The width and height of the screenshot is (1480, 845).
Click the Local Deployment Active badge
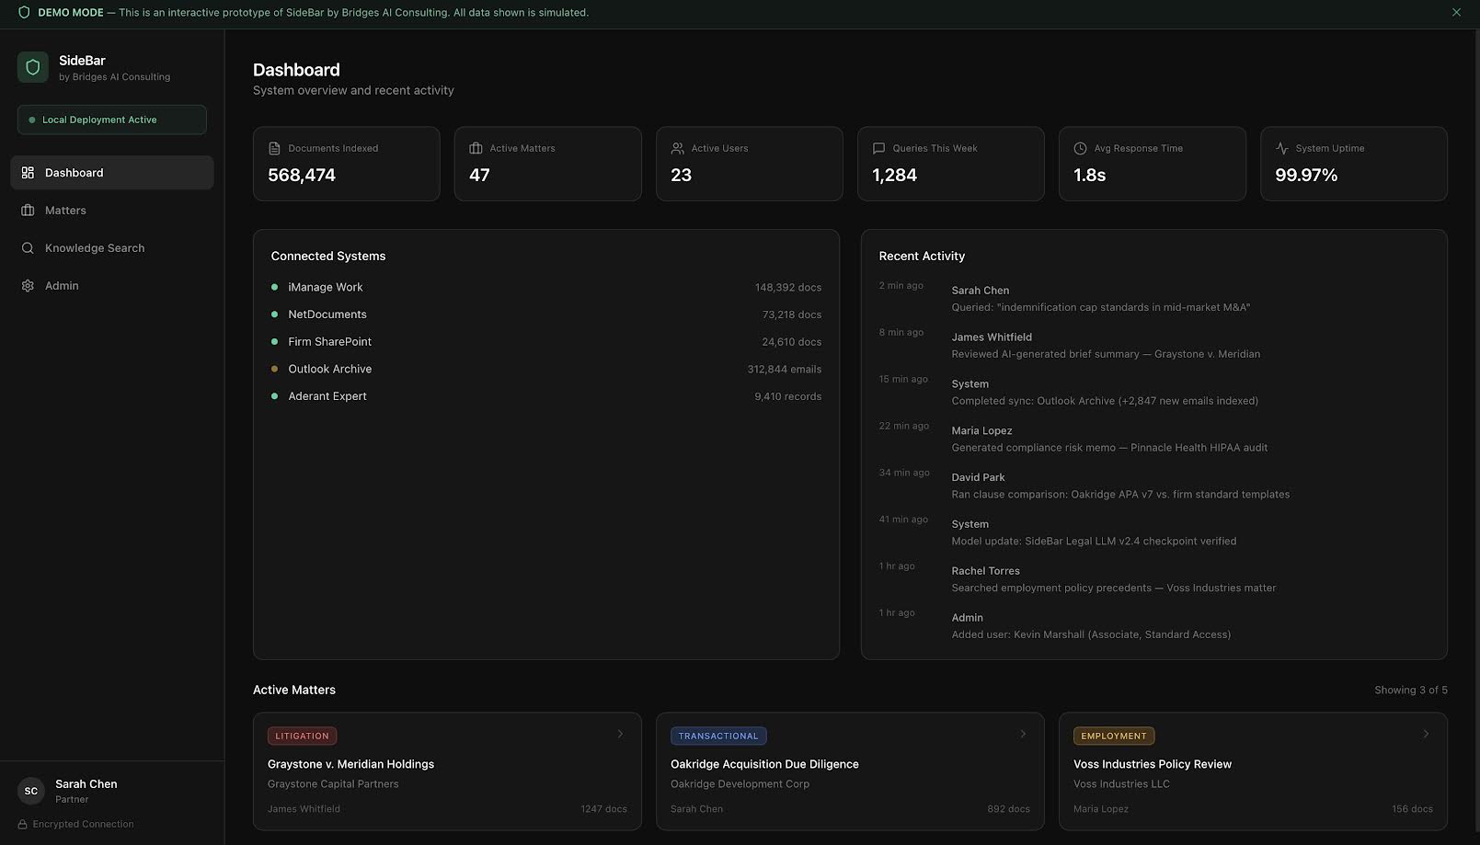coord(112,120)
